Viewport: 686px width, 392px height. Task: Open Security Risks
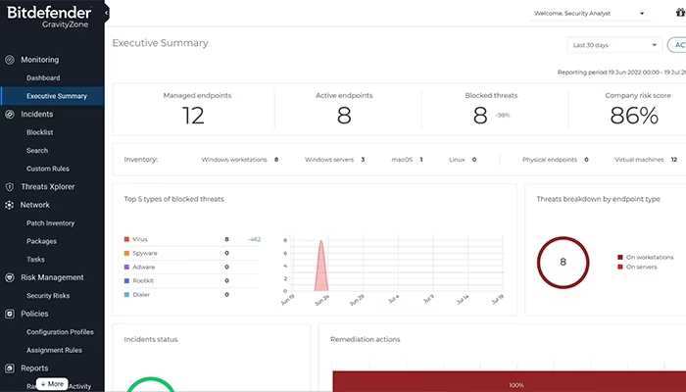(x=48, y=296)
